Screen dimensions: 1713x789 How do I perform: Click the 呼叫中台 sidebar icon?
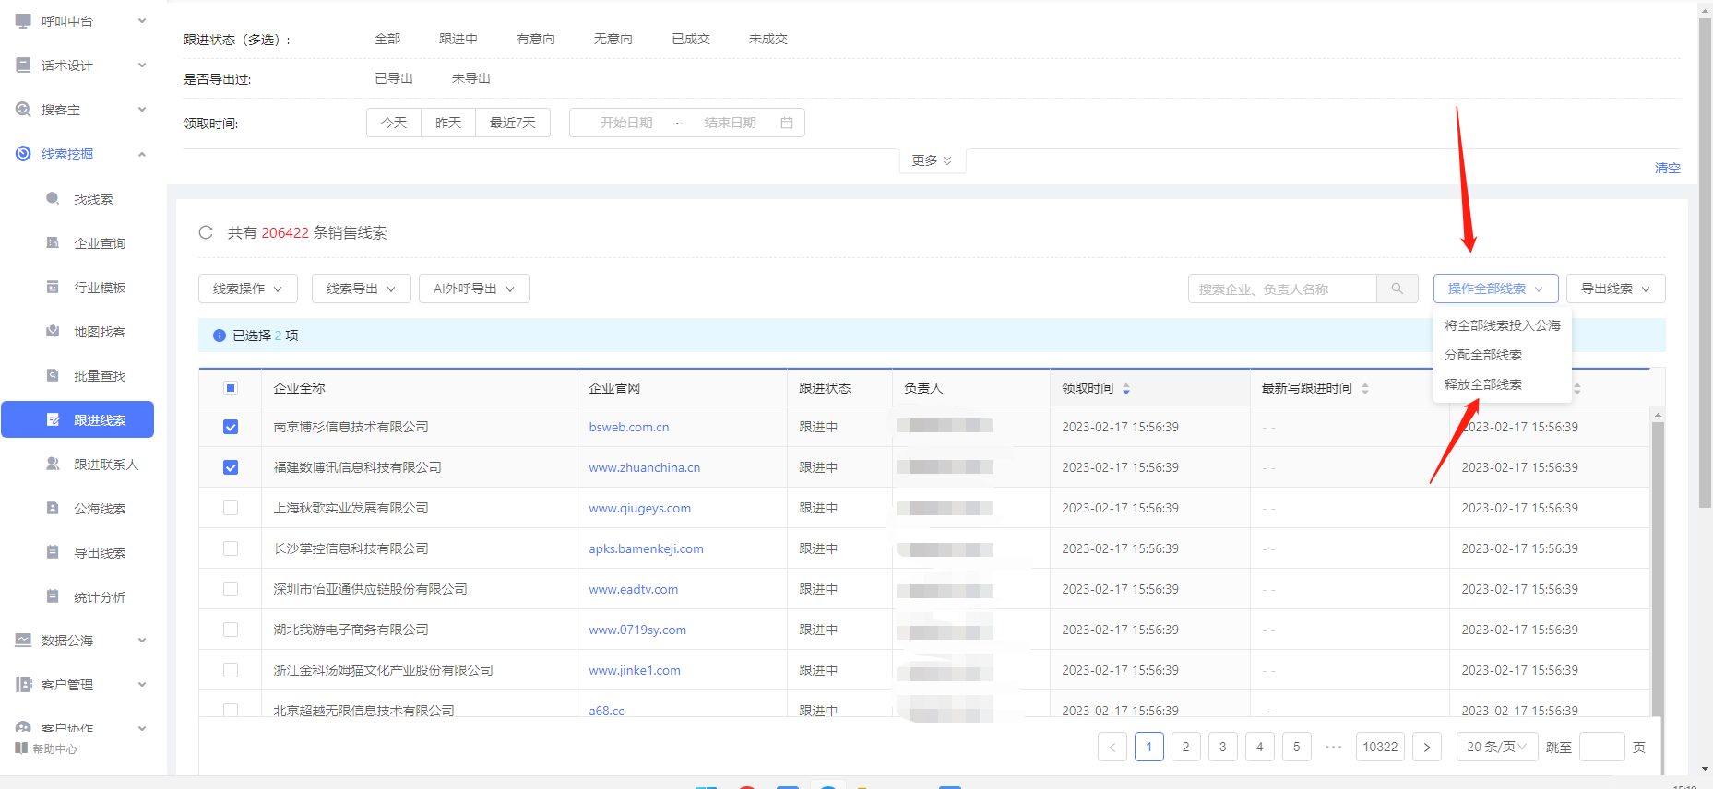pos(23,20)
